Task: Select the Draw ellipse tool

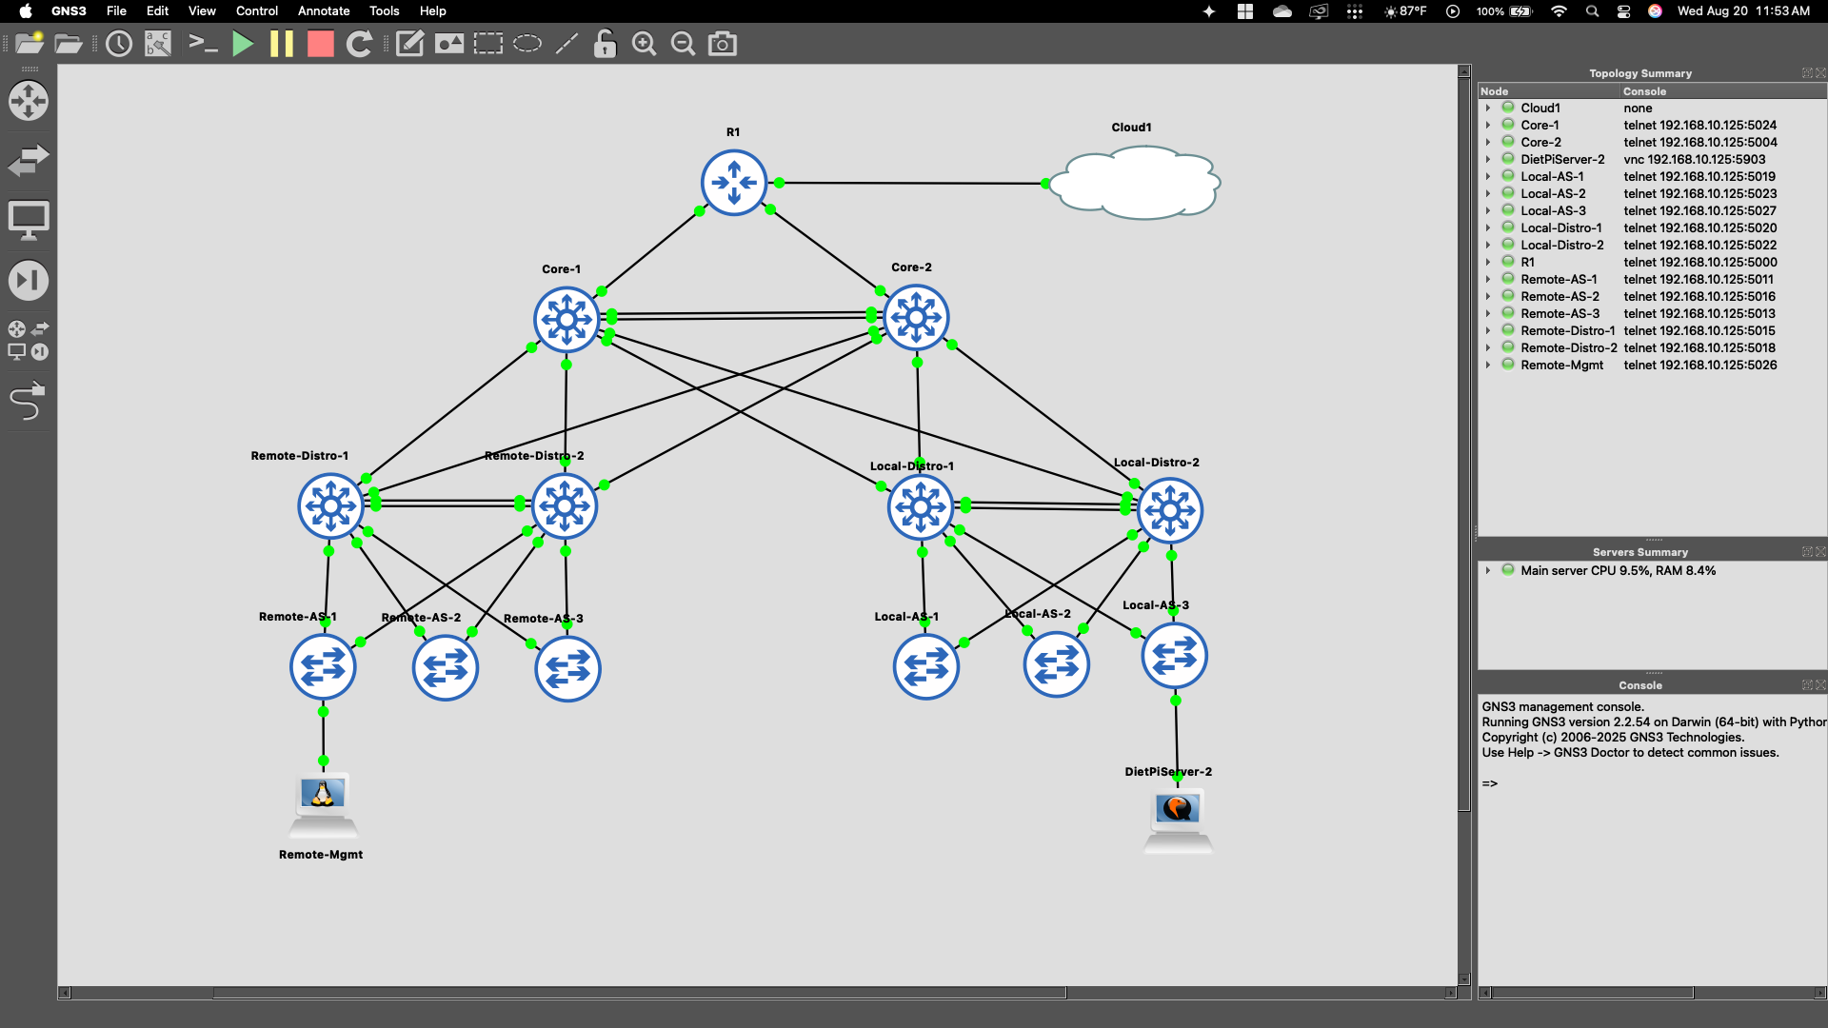Action: point(527,44)
